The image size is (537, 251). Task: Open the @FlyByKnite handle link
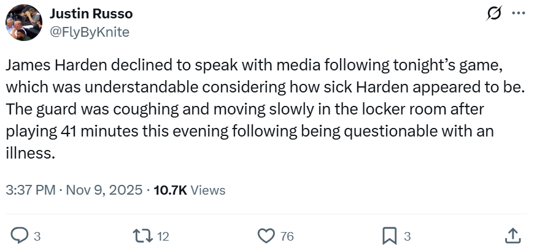point(89,32)
